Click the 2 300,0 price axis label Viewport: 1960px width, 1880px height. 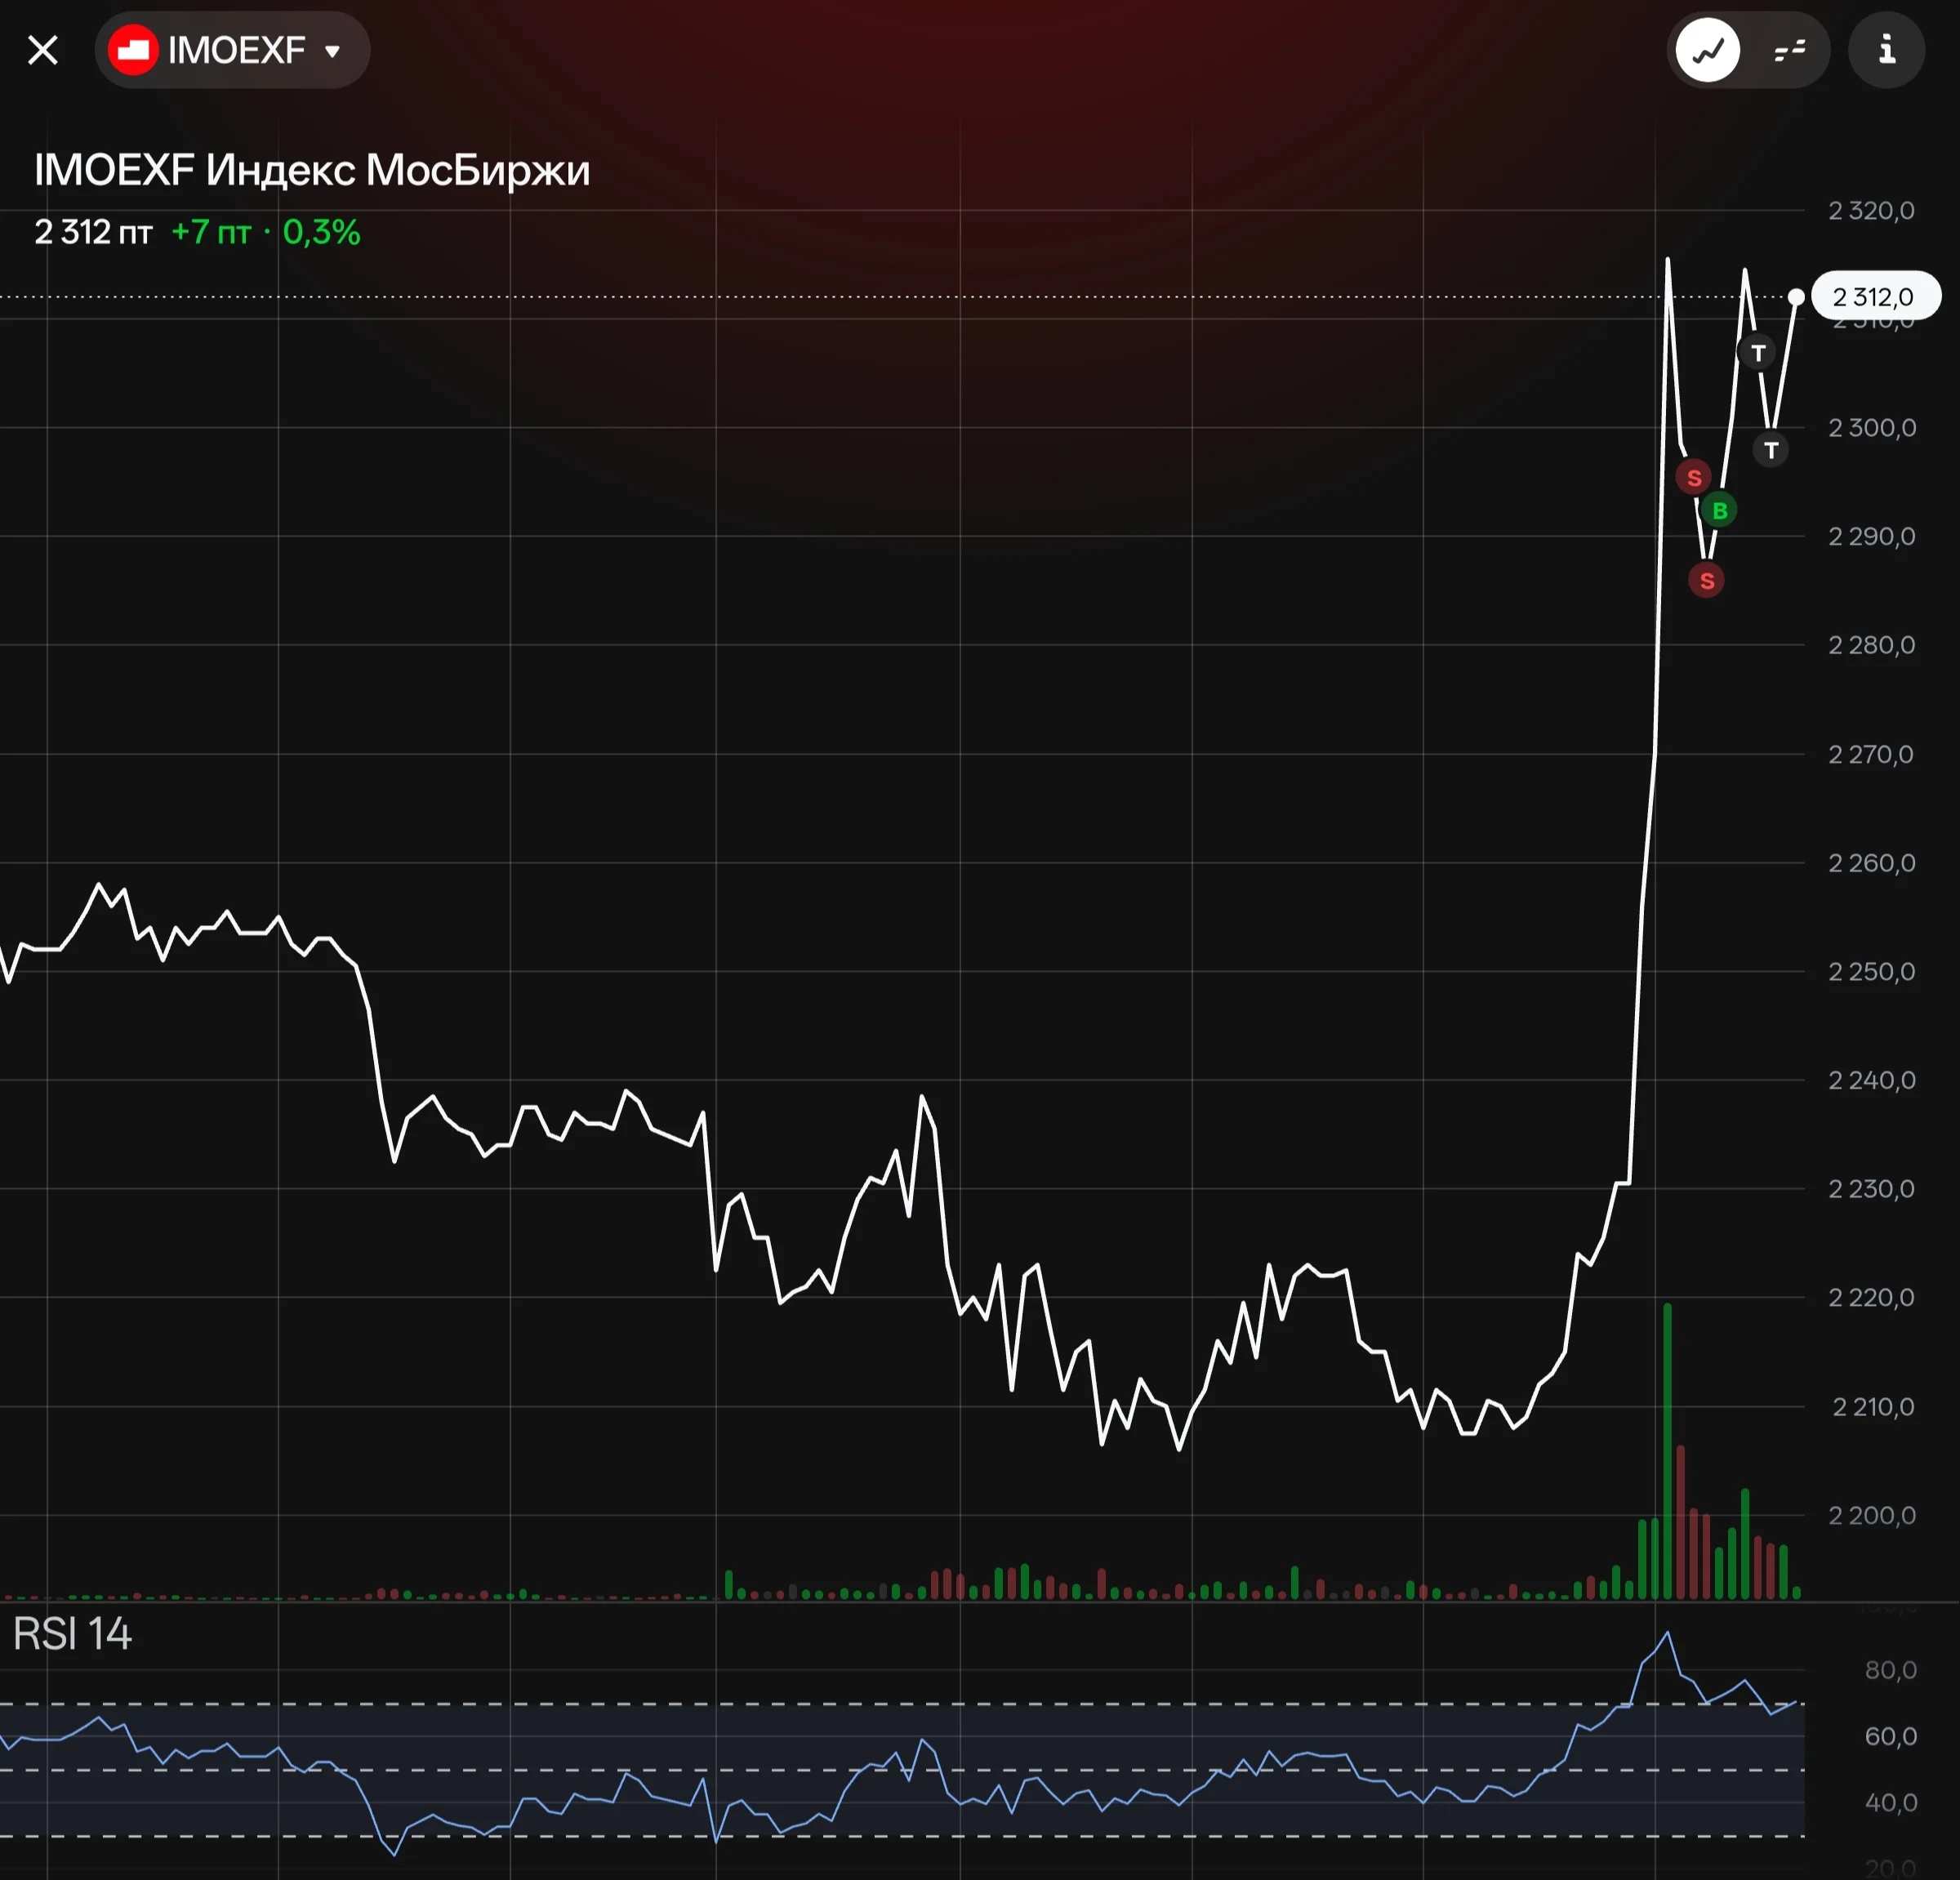point(1872,428)
